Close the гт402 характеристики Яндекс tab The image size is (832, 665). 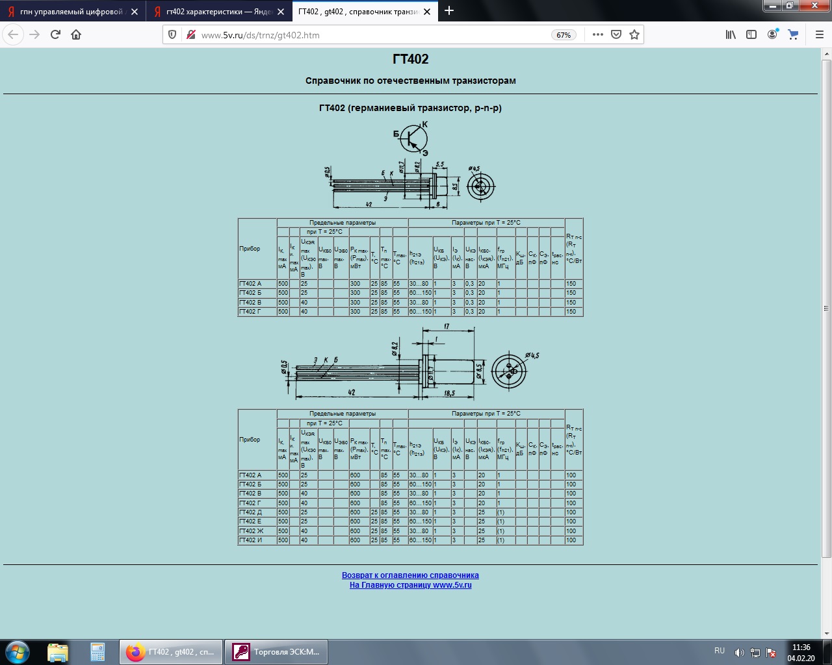tap(281, 12)
